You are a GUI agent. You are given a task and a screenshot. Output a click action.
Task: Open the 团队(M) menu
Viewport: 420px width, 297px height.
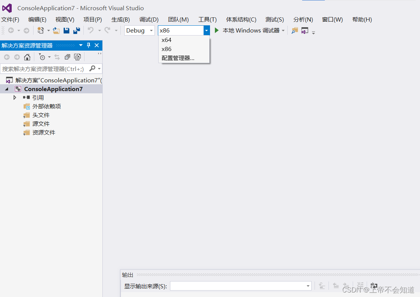(178, 20)
